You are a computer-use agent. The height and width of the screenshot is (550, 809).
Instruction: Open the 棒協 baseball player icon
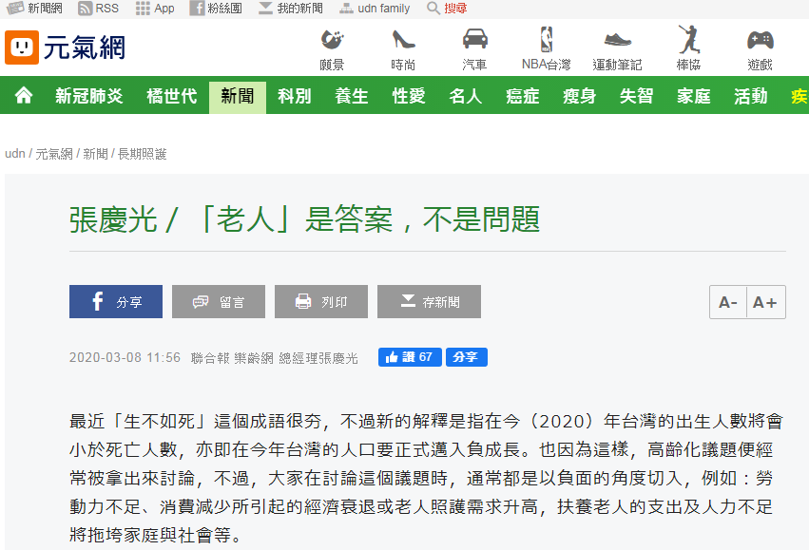[x=688, y=48]
